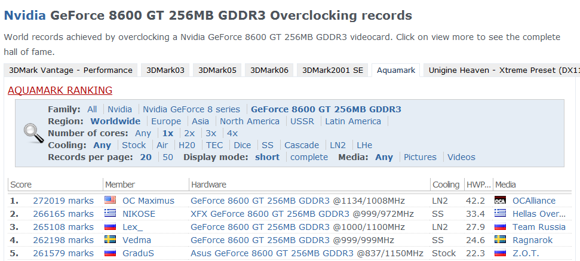Screen dimensions: 580x261
Task: Open the 272019 marks top score
Action: (63, 201)
